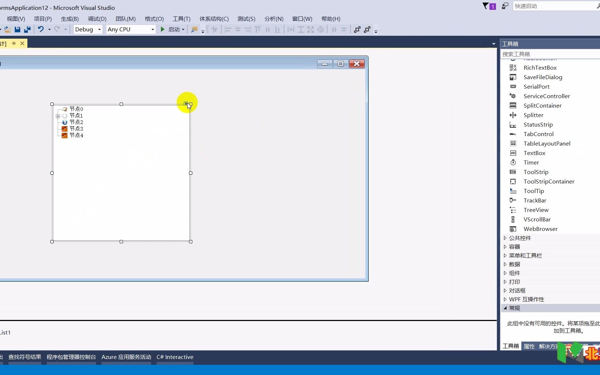The image size is (600, 375).
Task: Open the document list dropdown arrow
Action: (494, 44)
